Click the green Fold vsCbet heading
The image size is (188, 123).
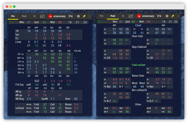pyautogui.click(x=139, y=65)
